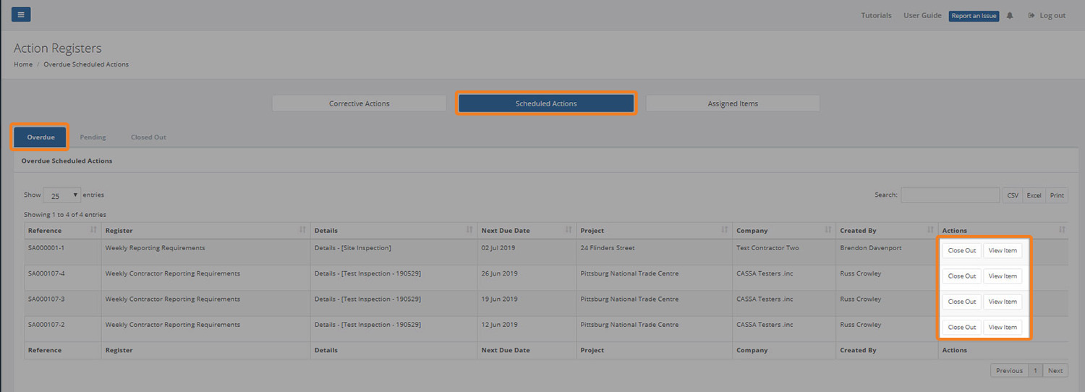This screenshot has width=1085, height=392.
Task: Open the hamburger sidebar menu
Action: point(21,14)
